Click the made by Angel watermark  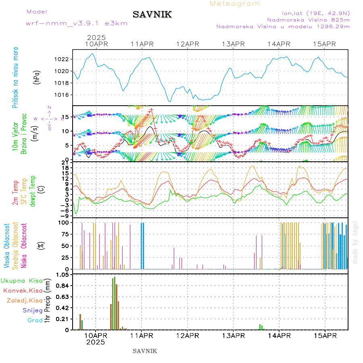click(355, 242)
